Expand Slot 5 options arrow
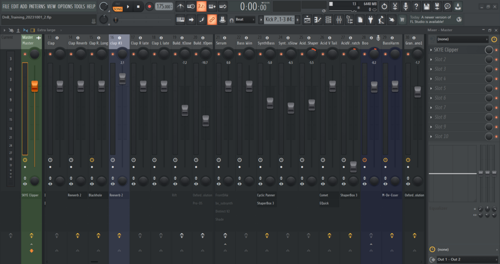Image resolution: width=500 pixels, height=264 pixels. pos(431,88)
